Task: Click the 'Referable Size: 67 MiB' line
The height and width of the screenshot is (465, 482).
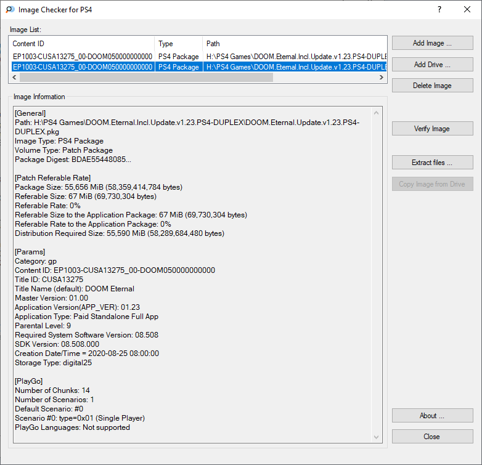Action: (x=86, y=196)
